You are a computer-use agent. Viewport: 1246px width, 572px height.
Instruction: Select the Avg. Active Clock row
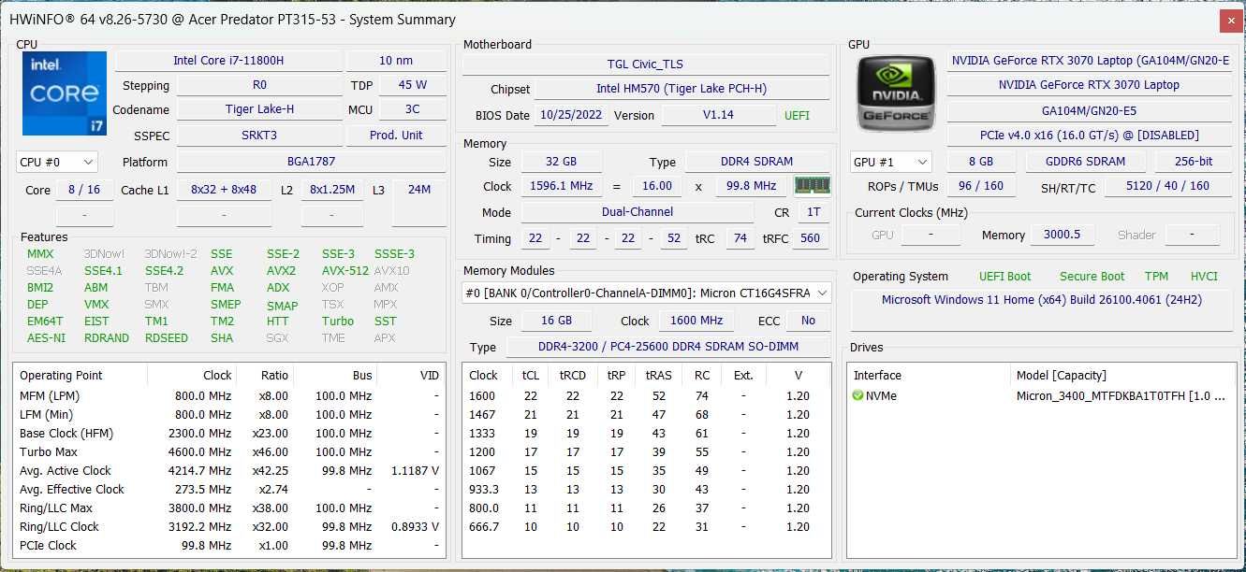229,470
